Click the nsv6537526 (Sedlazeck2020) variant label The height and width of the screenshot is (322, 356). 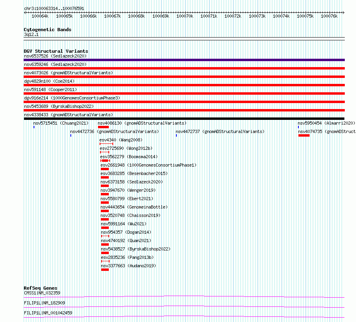(55, 56)
